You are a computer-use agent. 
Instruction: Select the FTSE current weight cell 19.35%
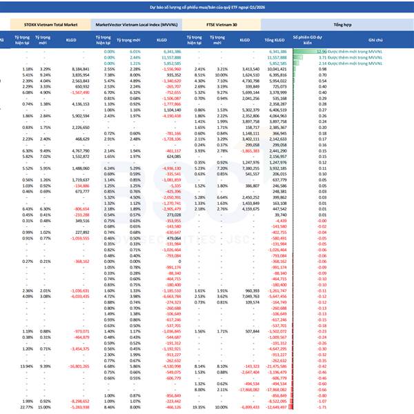(x=199, y=407)
